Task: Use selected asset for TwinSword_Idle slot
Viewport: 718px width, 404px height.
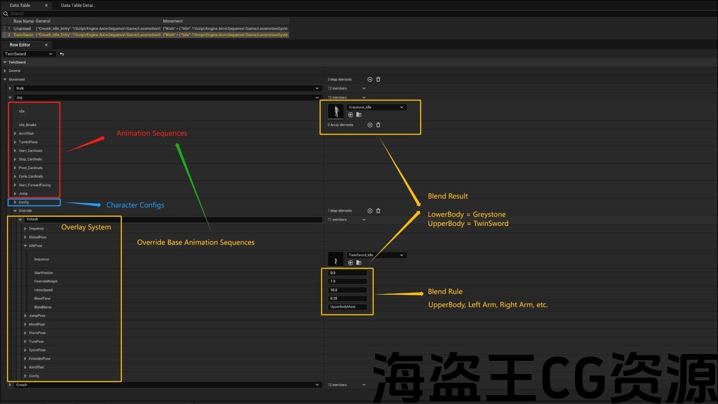Action: pyautogui.click(x=351, y=263)
